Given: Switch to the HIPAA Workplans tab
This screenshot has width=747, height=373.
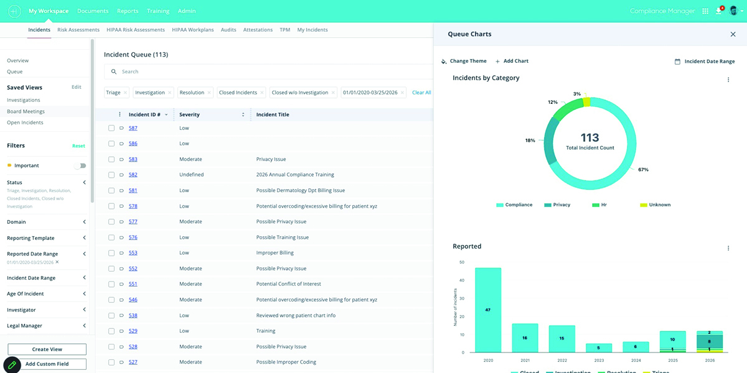Looking at the screenshot, I should click(193, 30).
